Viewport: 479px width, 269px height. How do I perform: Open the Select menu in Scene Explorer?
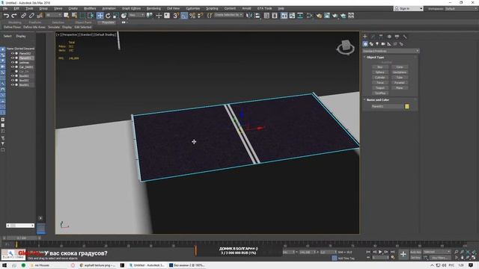click(x=7, y=36)
